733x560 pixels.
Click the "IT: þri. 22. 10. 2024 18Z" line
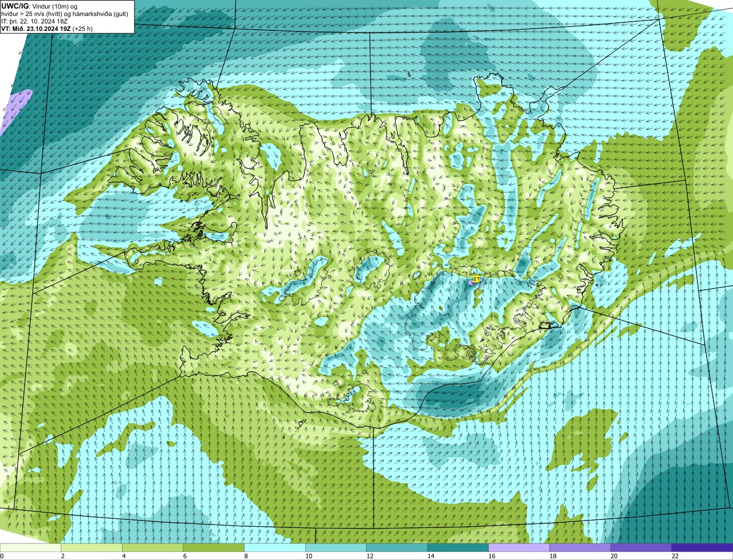(34, 22)
